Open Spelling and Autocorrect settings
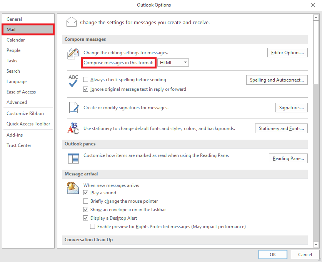Screen dimensions: 322x262 tap(277, 80)
